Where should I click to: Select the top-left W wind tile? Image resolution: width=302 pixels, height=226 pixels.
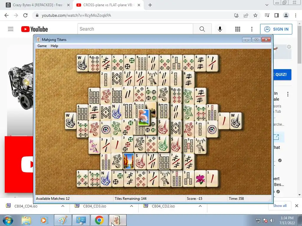click(x=82, y=63)
